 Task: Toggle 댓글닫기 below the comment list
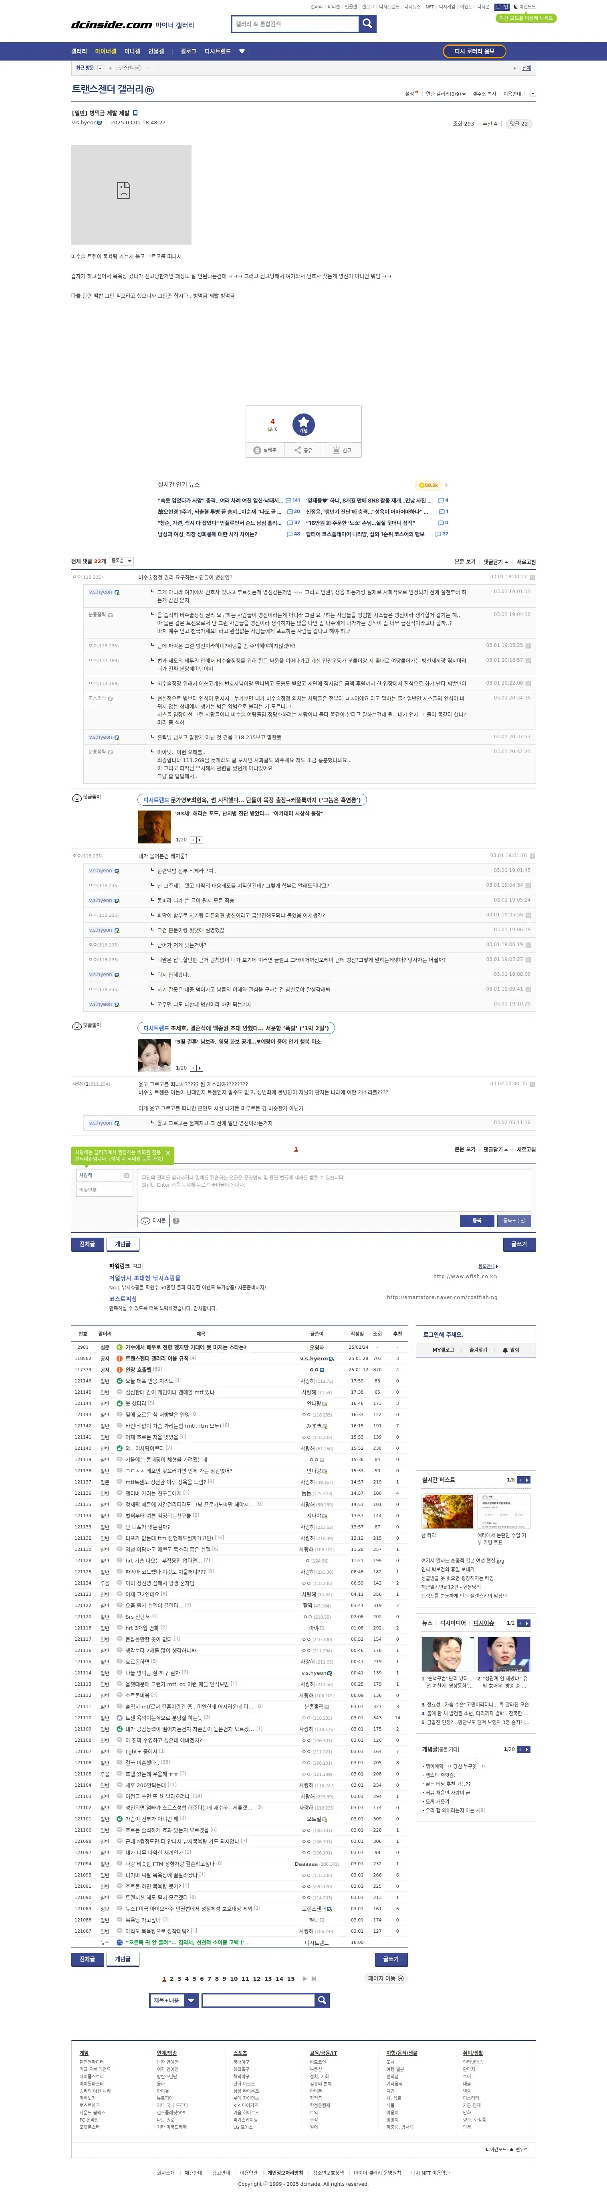pyautogui.click(x=496, y=1150)
